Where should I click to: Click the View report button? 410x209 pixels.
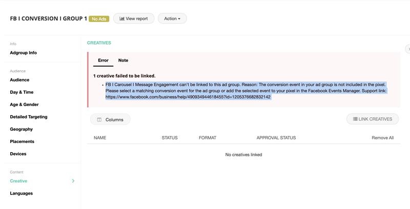[133, 18]
